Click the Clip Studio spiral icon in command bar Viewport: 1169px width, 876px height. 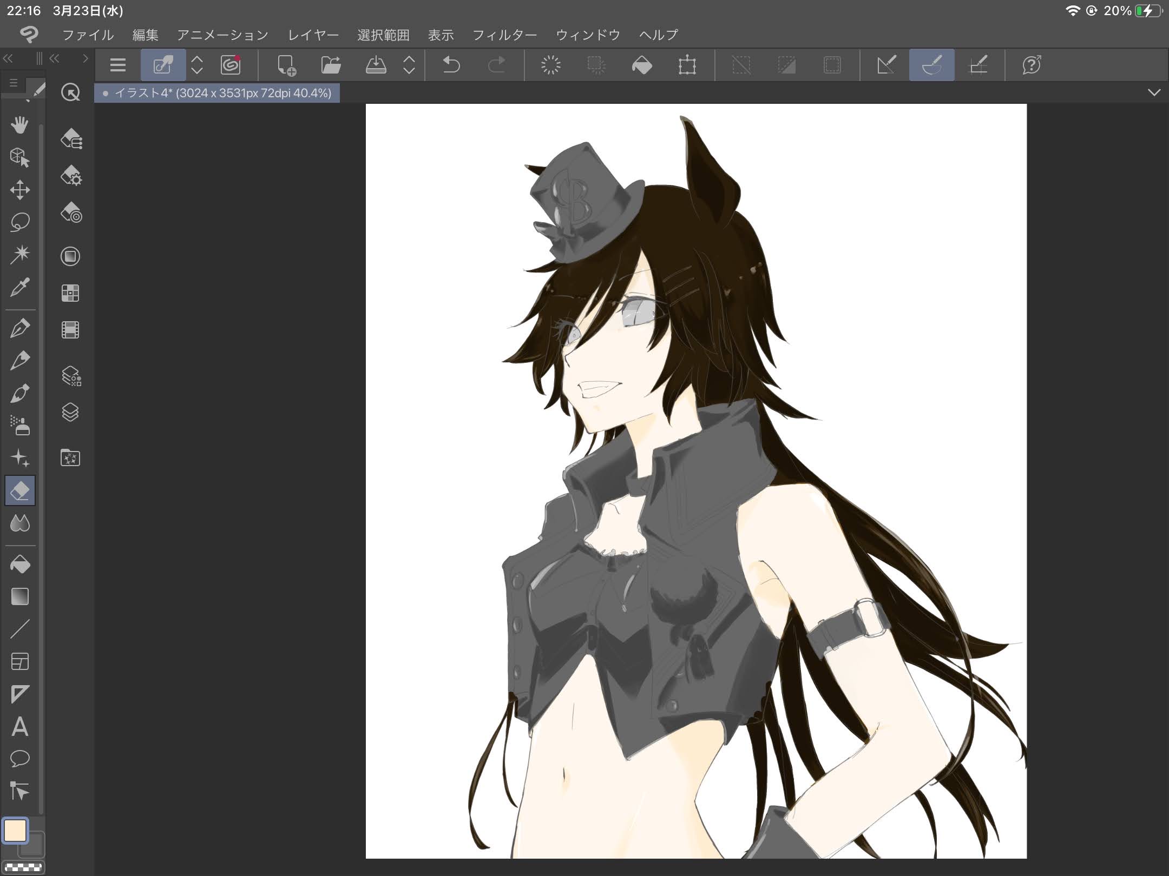click(231, 65)
